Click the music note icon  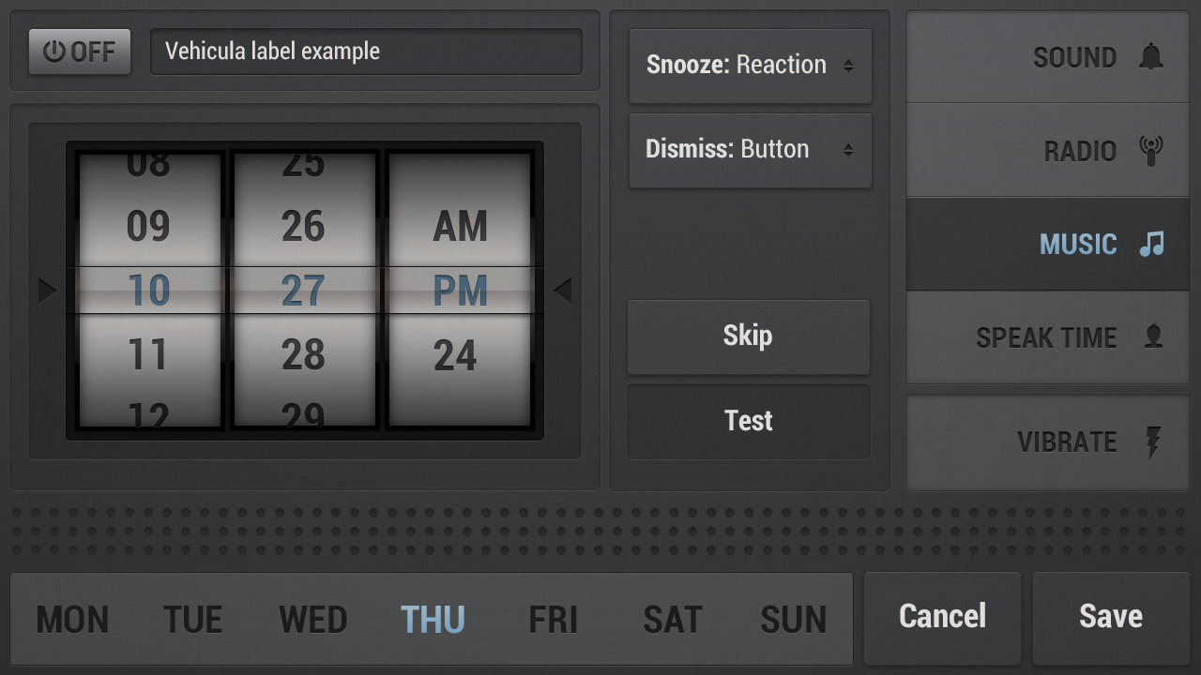tap(1151, 245)
